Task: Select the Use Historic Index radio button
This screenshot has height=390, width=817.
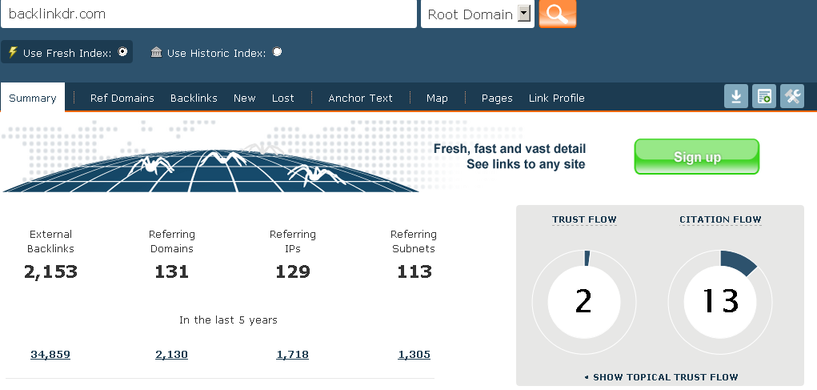Action: (277, 51)
